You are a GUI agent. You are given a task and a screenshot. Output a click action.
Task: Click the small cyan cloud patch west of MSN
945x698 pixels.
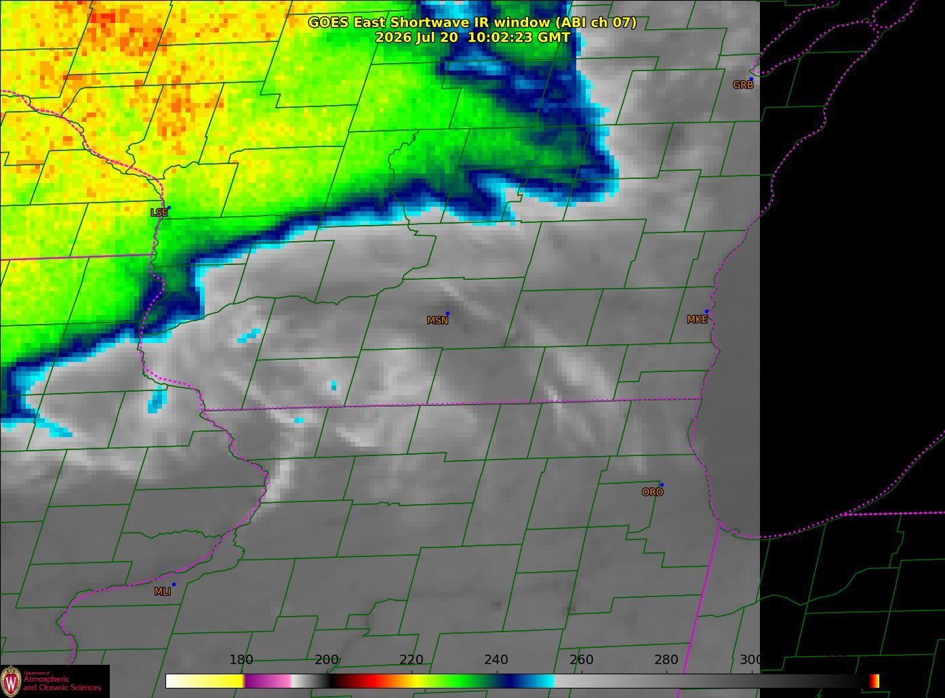tap(250, 335)
